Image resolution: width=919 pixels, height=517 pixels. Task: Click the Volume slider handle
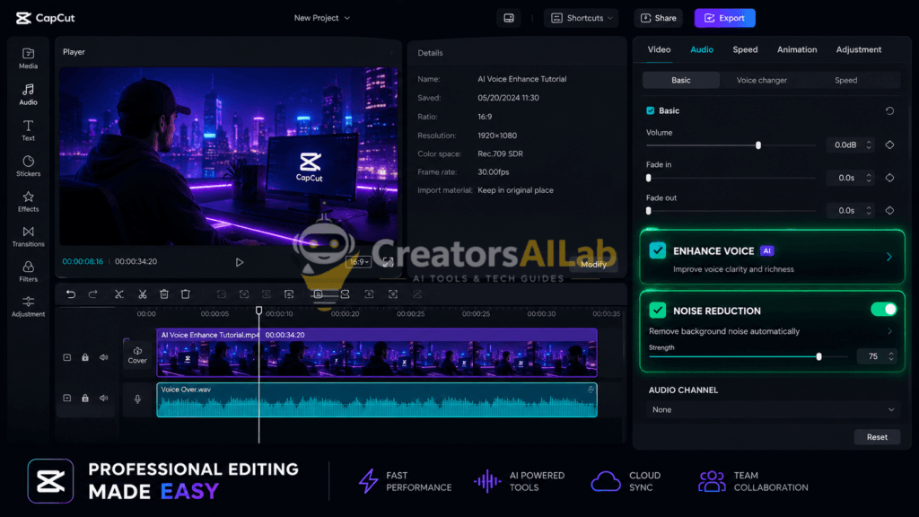pos(757,145)
